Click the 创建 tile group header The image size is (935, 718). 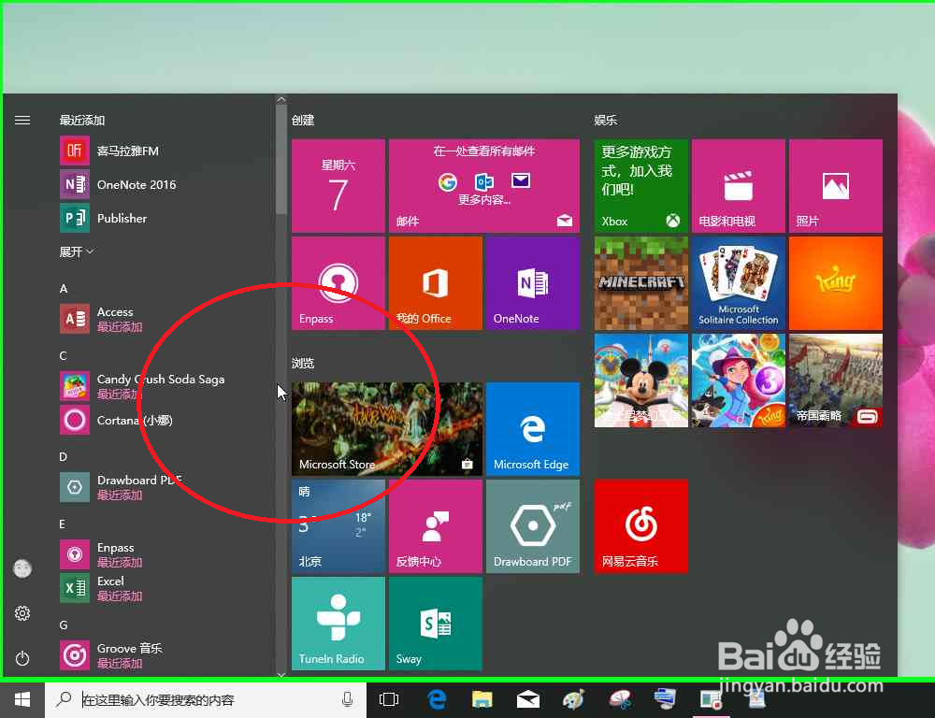[303, 121]
